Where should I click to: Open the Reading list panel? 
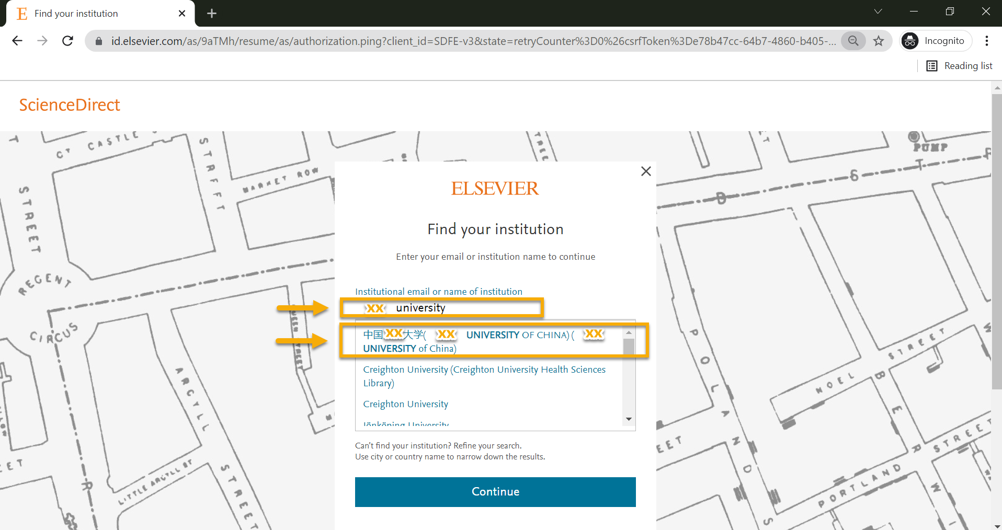tap(959, 66)
